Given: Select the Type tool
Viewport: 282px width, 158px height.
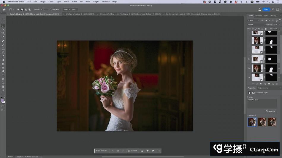Looking at the screenshot, I should coord(3,75).
